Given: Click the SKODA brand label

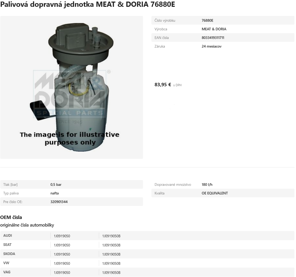Looking at the screenshot, I should pyautogui.click(x=9, y=254).
